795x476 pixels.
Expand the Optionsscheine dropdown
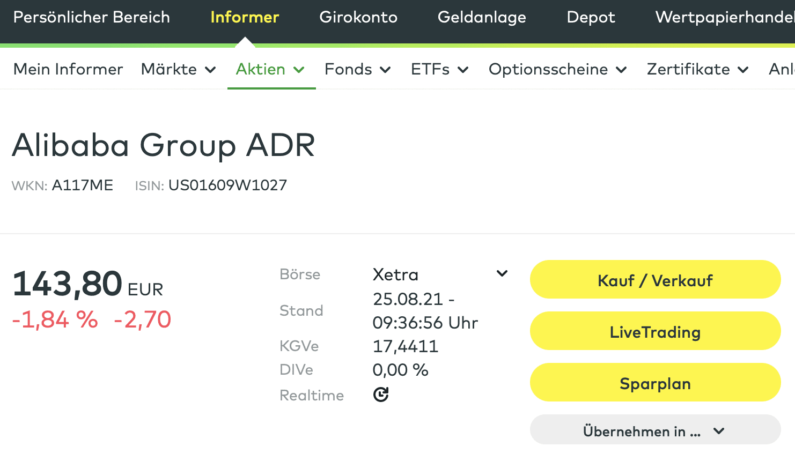tap(557, 69)
